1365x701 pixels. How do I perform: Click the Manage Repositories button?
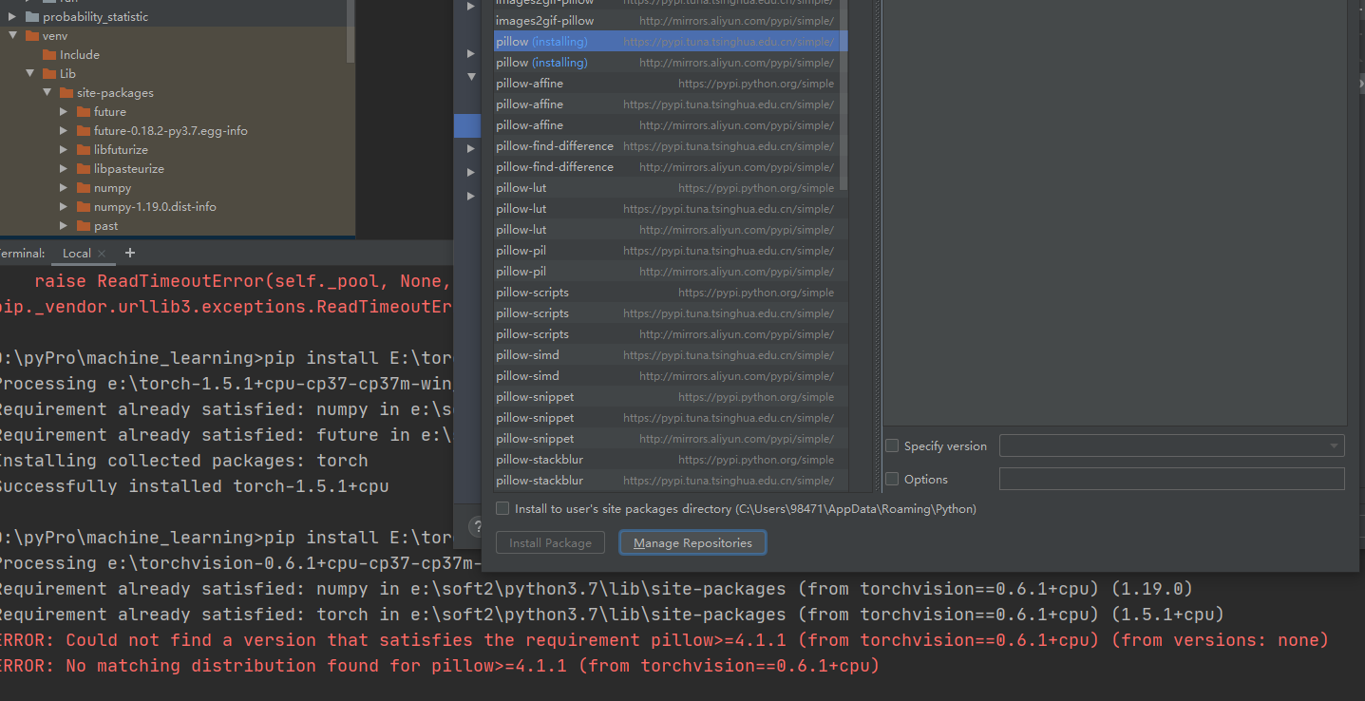692,543
